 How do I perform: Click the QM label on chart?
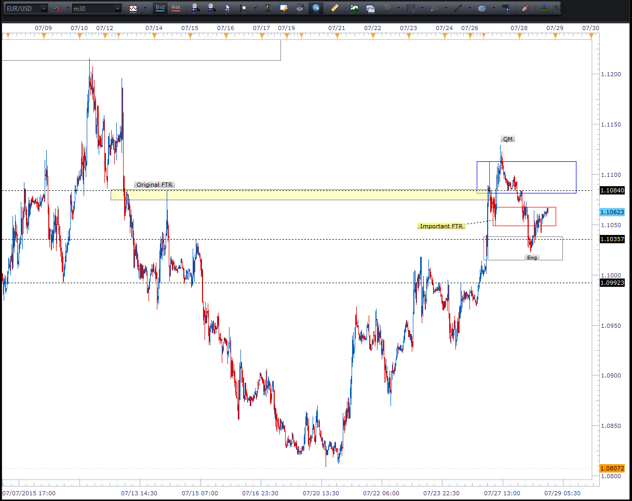point(508,139)
